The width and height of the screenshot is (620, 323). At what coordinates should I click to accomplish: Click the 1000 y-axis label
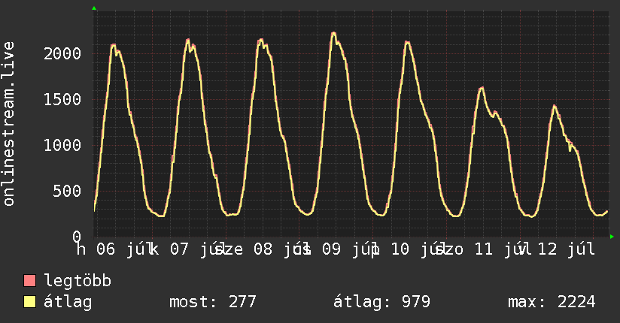pos(62,145)
